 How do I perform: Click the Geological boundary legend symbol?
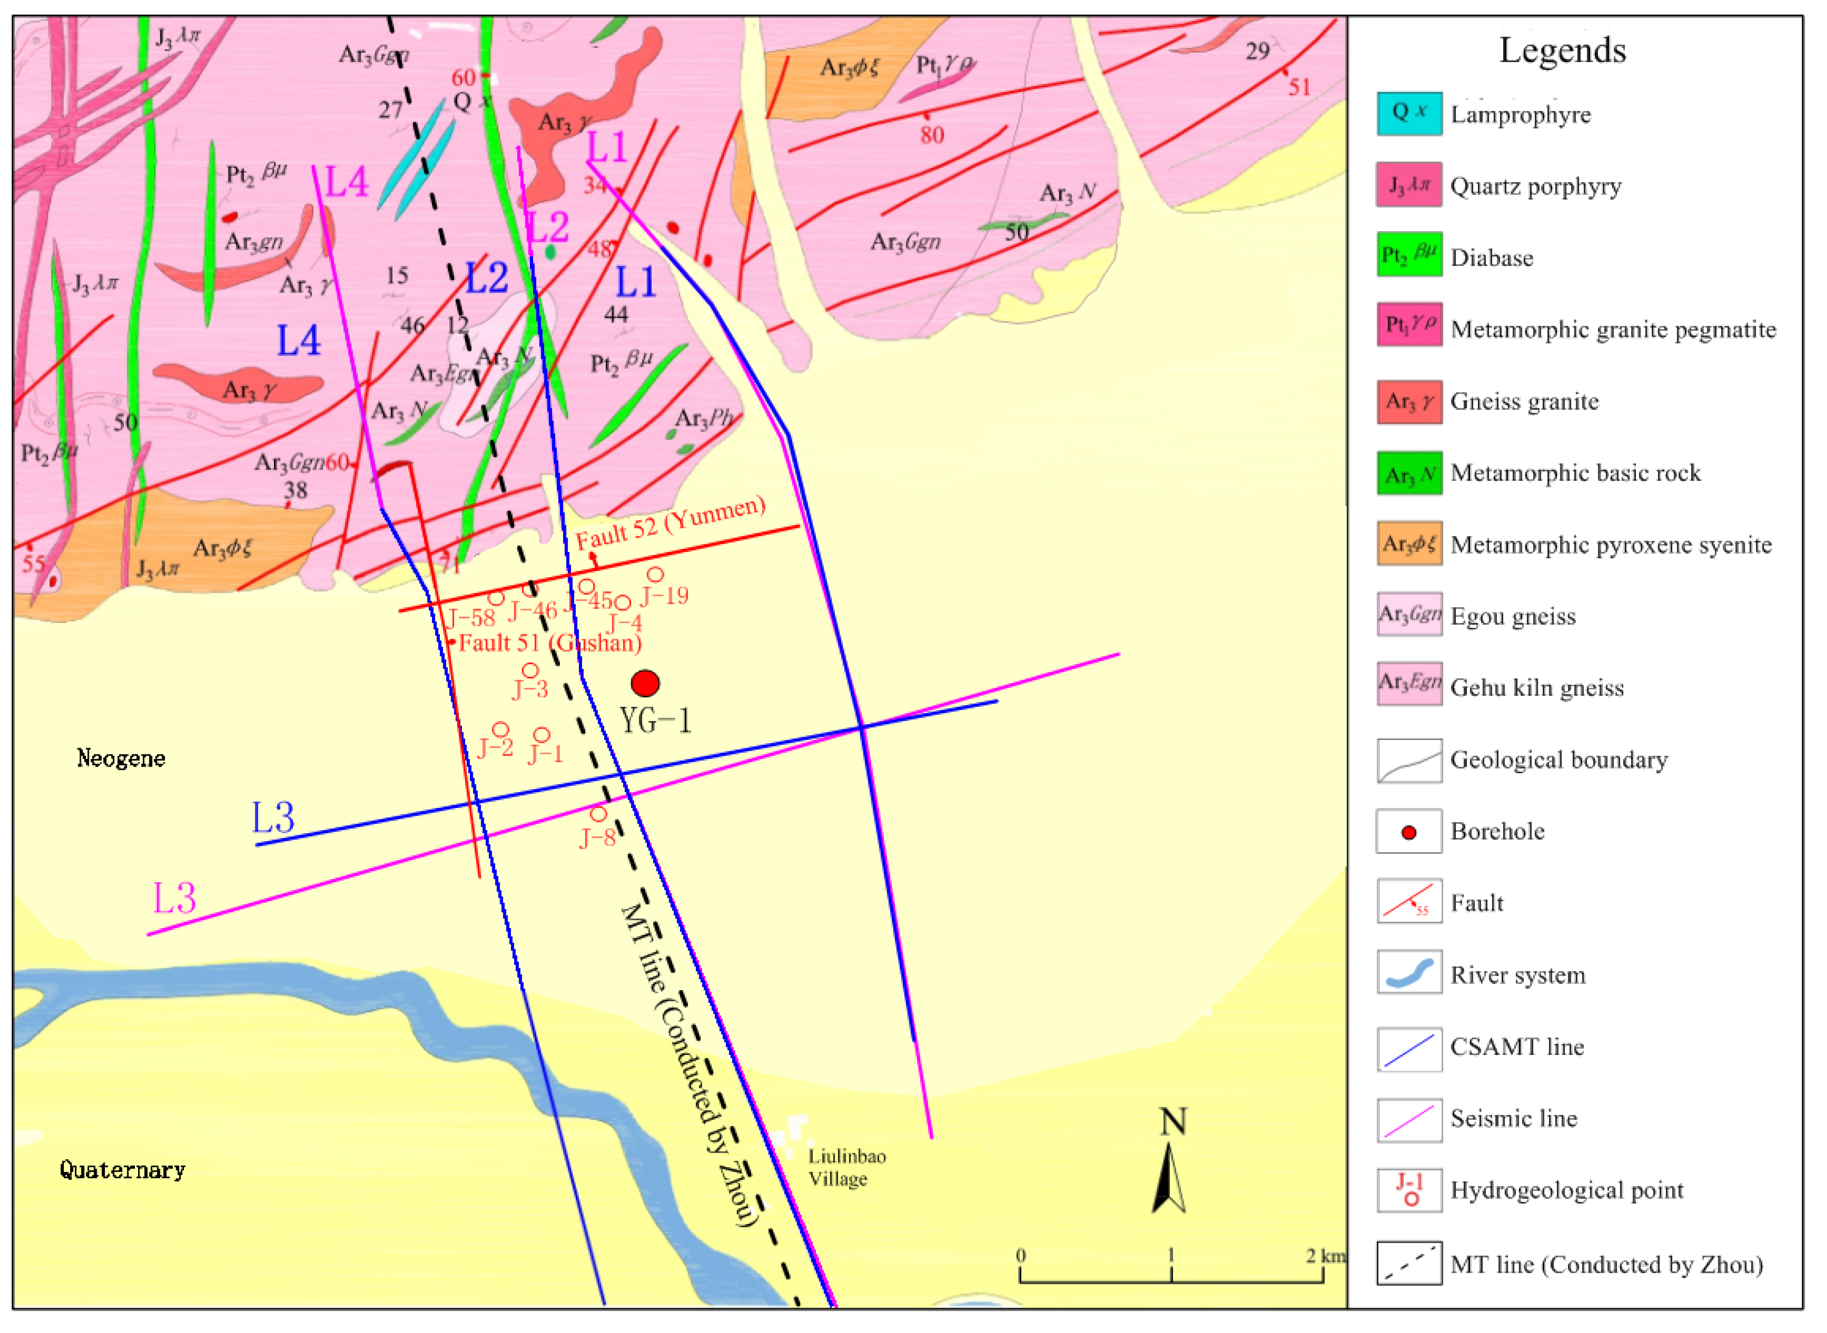pyautogui.click(x=1409, y=760)
